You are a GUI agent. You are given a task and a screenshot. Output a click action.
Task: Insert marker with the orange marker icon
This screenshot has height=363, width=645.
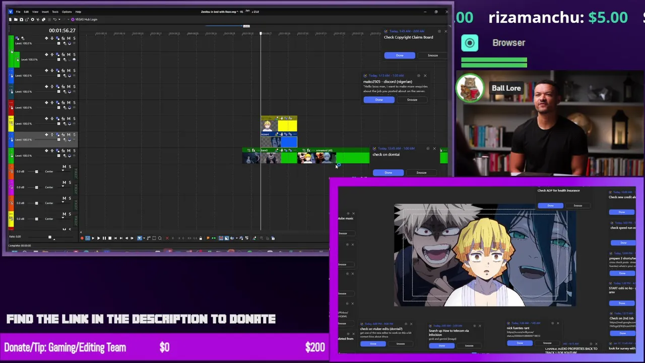click(208, 238)
